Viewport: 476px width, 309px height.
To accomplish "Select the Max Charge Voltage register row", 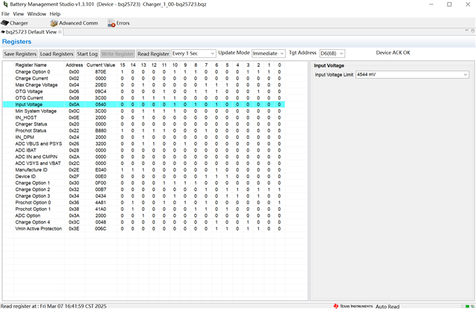I will pyautogui.click(x=144, y=85).
